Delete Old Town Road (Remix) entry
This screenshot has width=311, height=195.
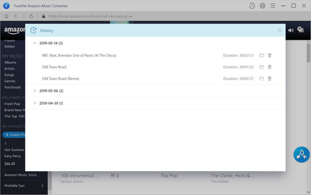270,79
